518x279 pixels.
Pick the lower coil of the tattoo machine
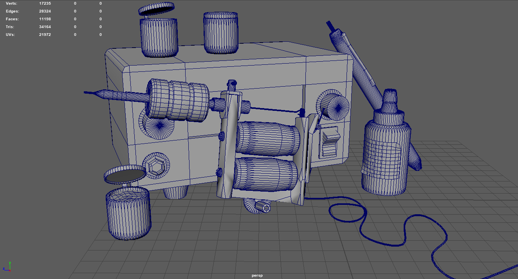[x=266, y=174]
